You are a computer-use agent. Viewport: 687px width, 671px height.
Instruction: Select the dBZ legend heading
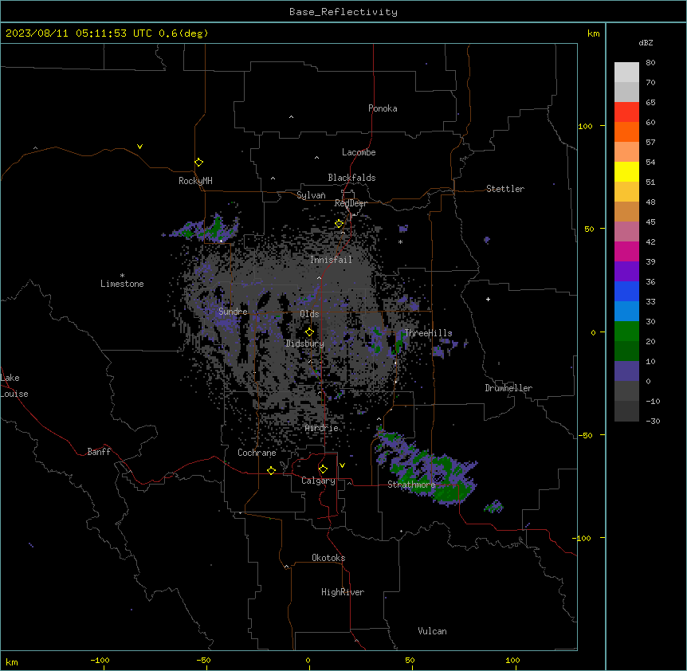[x=646, y=42]
